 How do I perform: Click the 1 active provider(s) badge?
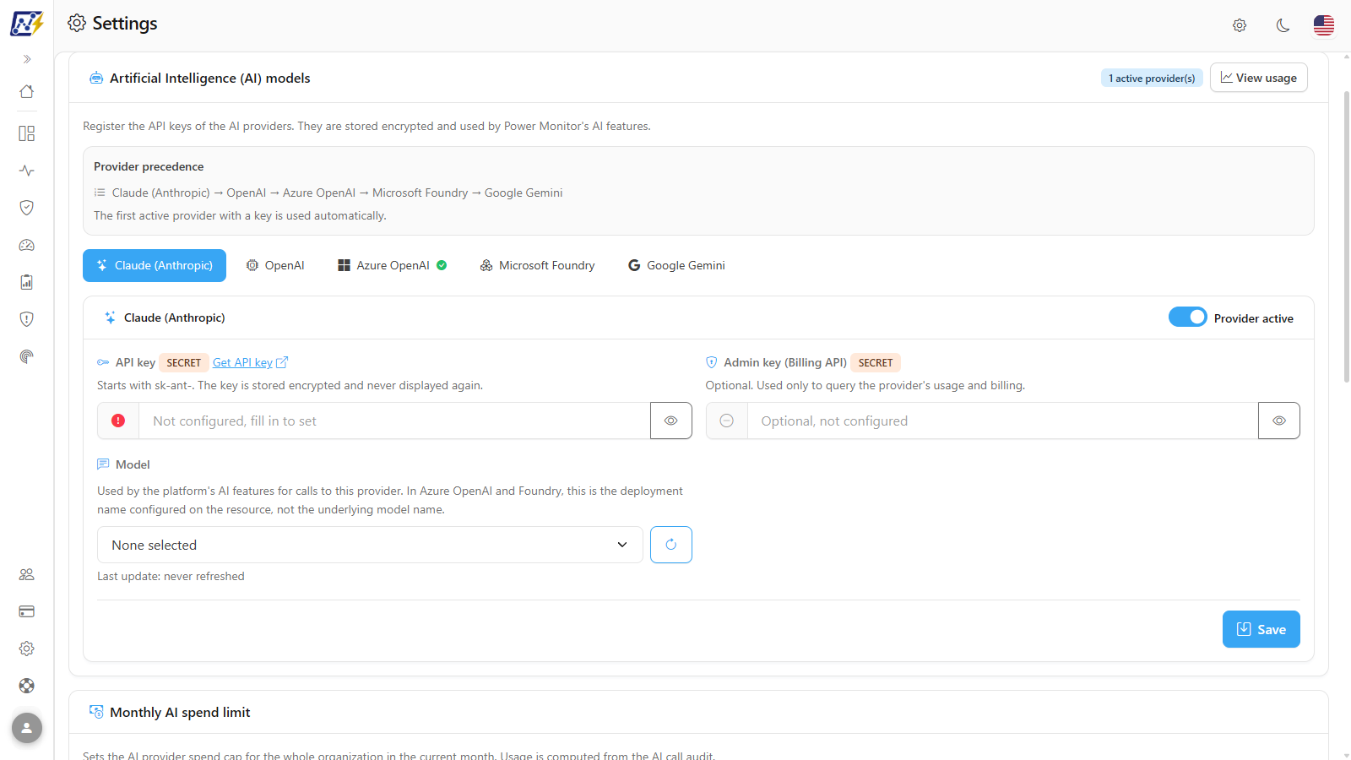[1152, 79]
